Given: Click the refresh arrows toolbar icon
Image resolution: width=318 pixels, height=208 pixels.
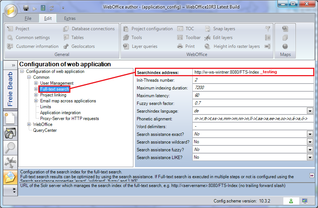Looking at the screenshot, I should [52, 8].
